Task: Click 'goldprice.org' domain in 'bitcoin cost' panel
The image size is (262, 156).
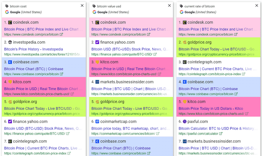Action: (25, 102)
